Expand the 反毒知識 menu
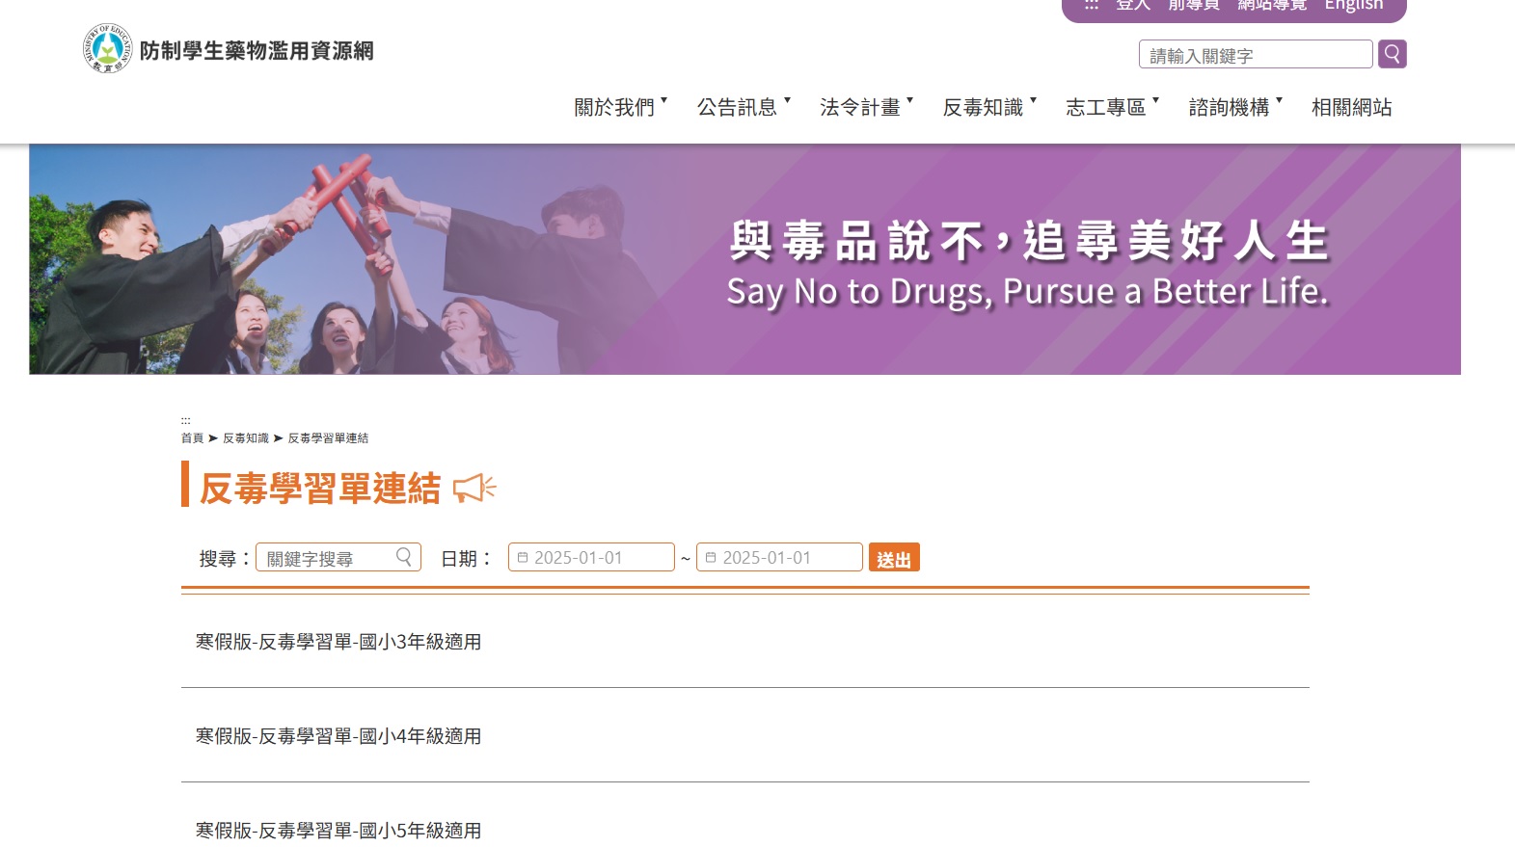 (x=989, y=107)
